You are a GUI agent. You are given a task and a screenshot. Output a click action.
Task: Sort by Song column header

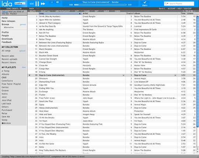coord(60,13)
